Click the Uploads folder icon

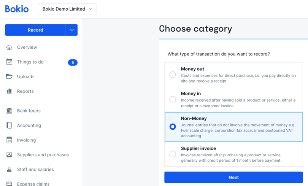click(x=9, y=76)
